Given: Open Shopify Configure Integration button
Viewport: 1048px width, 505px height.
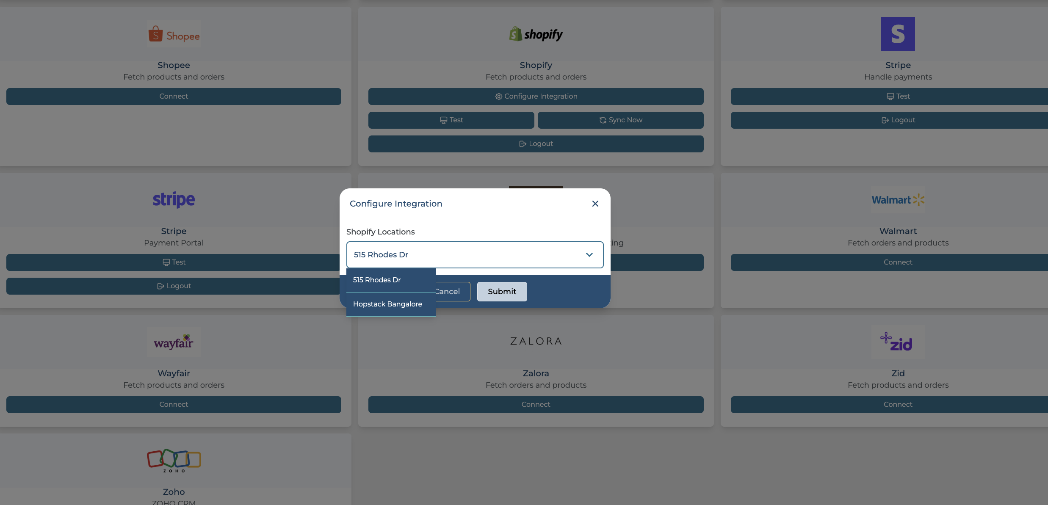Looking at the screenshot, I should 536,97.
